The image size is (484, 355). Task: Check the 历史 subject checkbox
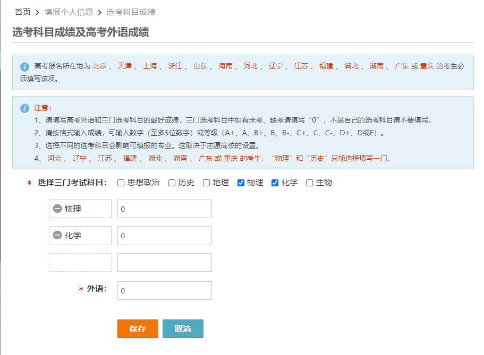click(x=172, y=183)
